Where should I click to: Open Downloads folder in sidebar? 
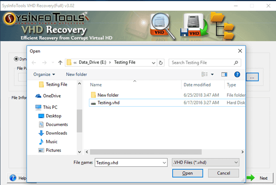coord(53,133)
